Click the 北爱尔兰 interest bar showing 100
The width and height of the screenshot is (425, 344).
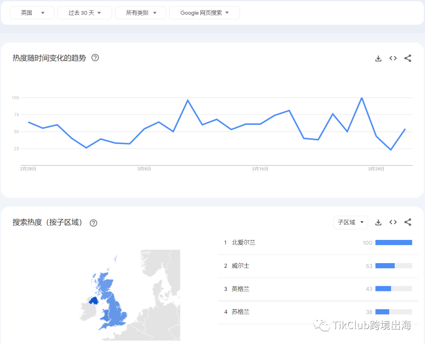click(x=394, y=243)
